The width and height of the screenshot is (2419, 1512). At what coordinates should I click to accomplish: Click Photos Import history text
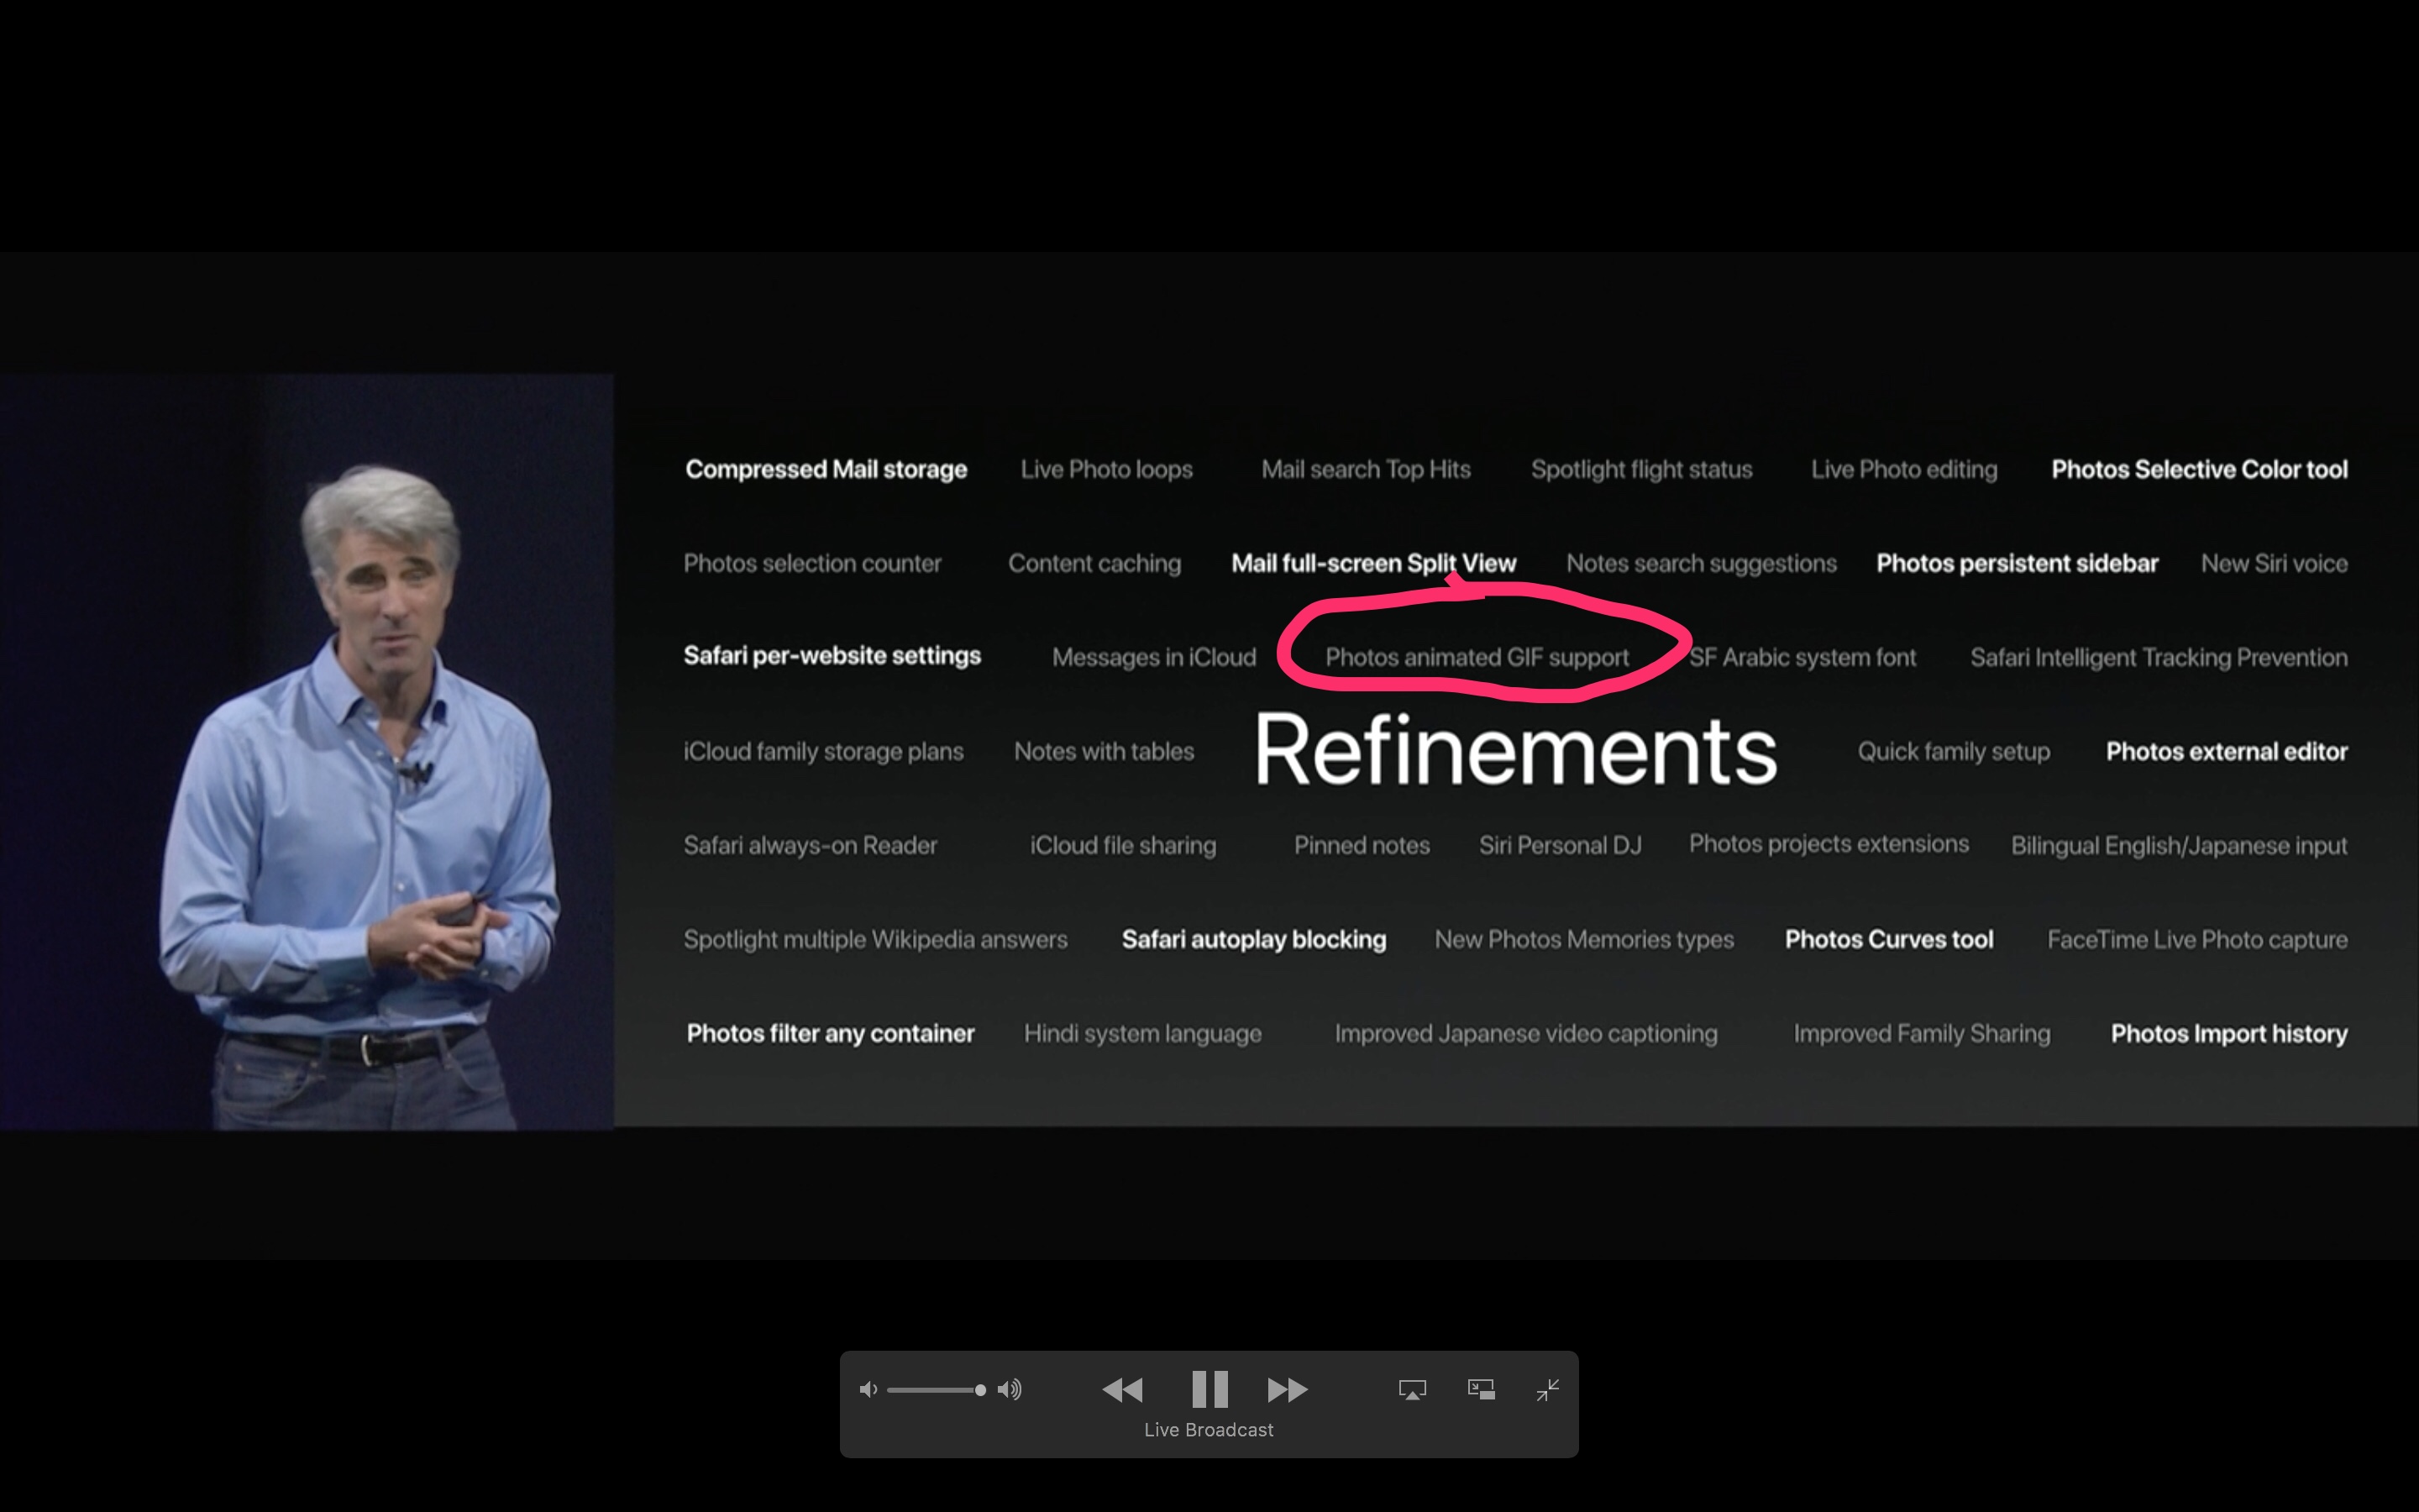click(x=2228, y=1033)
